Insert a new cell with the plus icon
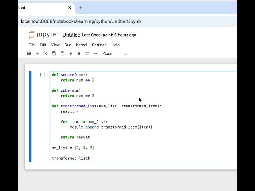The image size is (255, 191). [x=37, y=53]
